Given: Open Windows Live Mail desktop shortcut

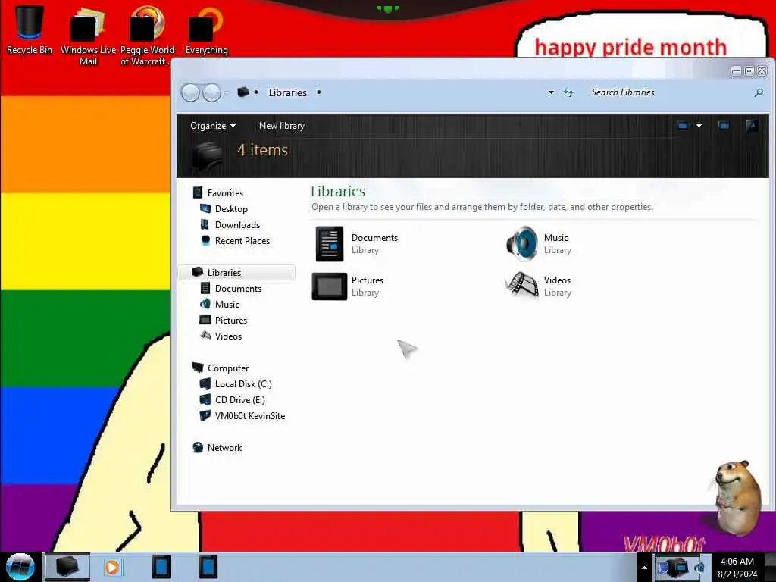Looking at the screenshot, I should (88, 35).
